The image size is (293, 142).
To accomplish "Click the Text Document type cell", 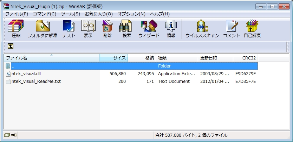I will point(174,81).
